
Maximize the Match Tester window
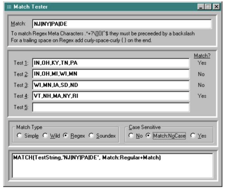[x=209, y=7]
